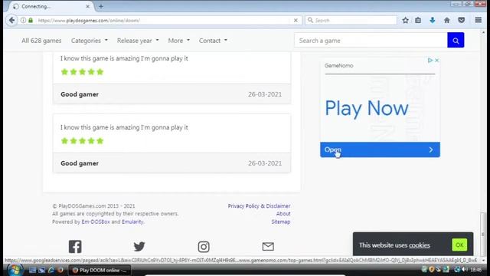Viewport: 490px width, 276px height.
Task: Expand the Categories dropdown
Action: (90, 41)
